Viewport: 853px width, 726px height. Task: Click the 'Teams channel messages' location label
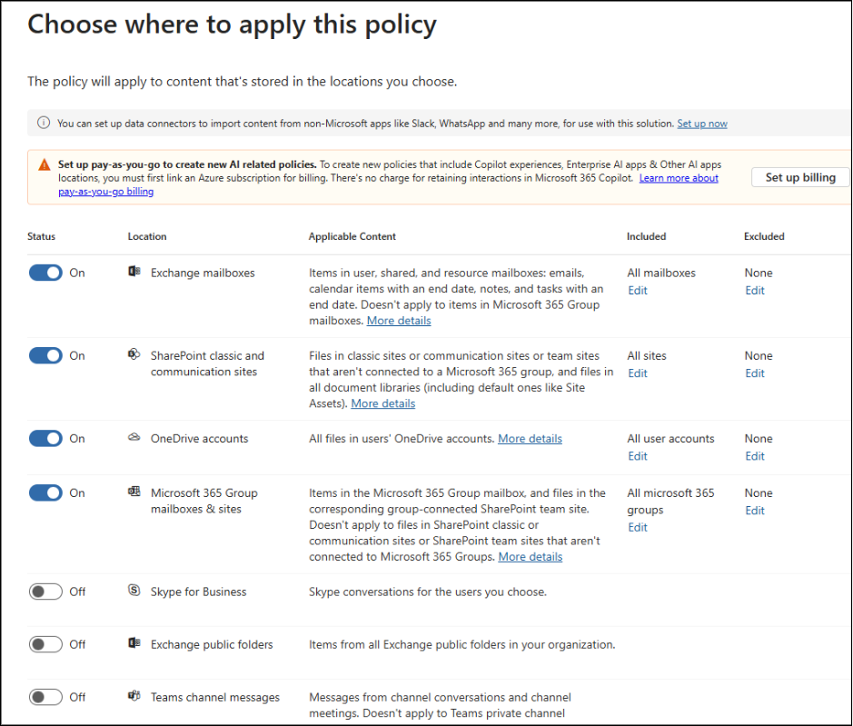click(x=215, y=698)
